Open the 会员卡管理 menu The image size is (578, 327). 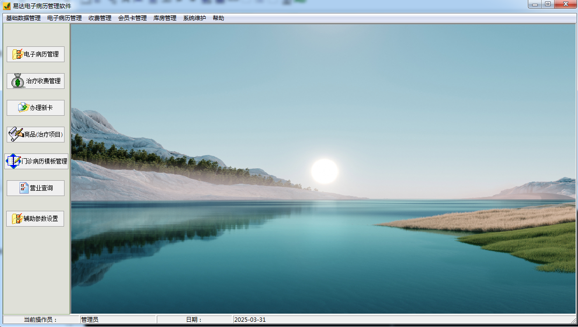pos(132,18)
